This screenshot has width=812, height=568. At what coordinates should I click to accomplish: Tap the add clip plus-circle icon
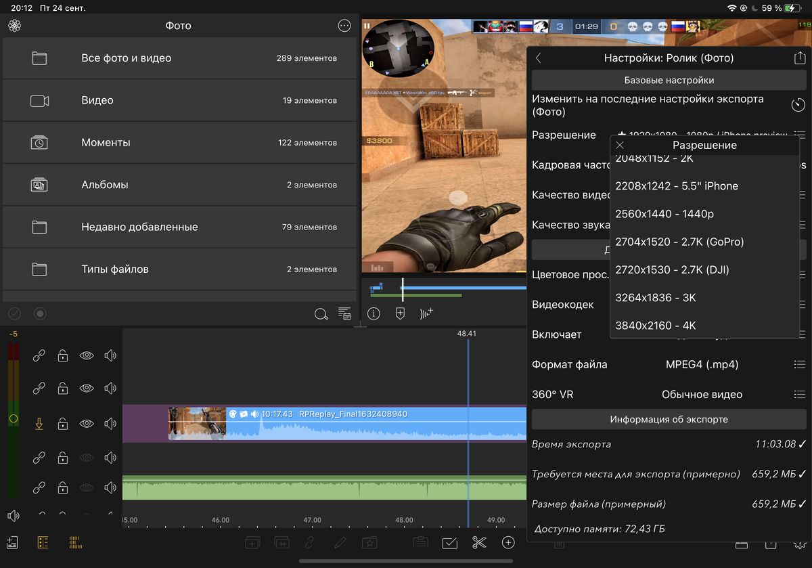click(508, 543)
